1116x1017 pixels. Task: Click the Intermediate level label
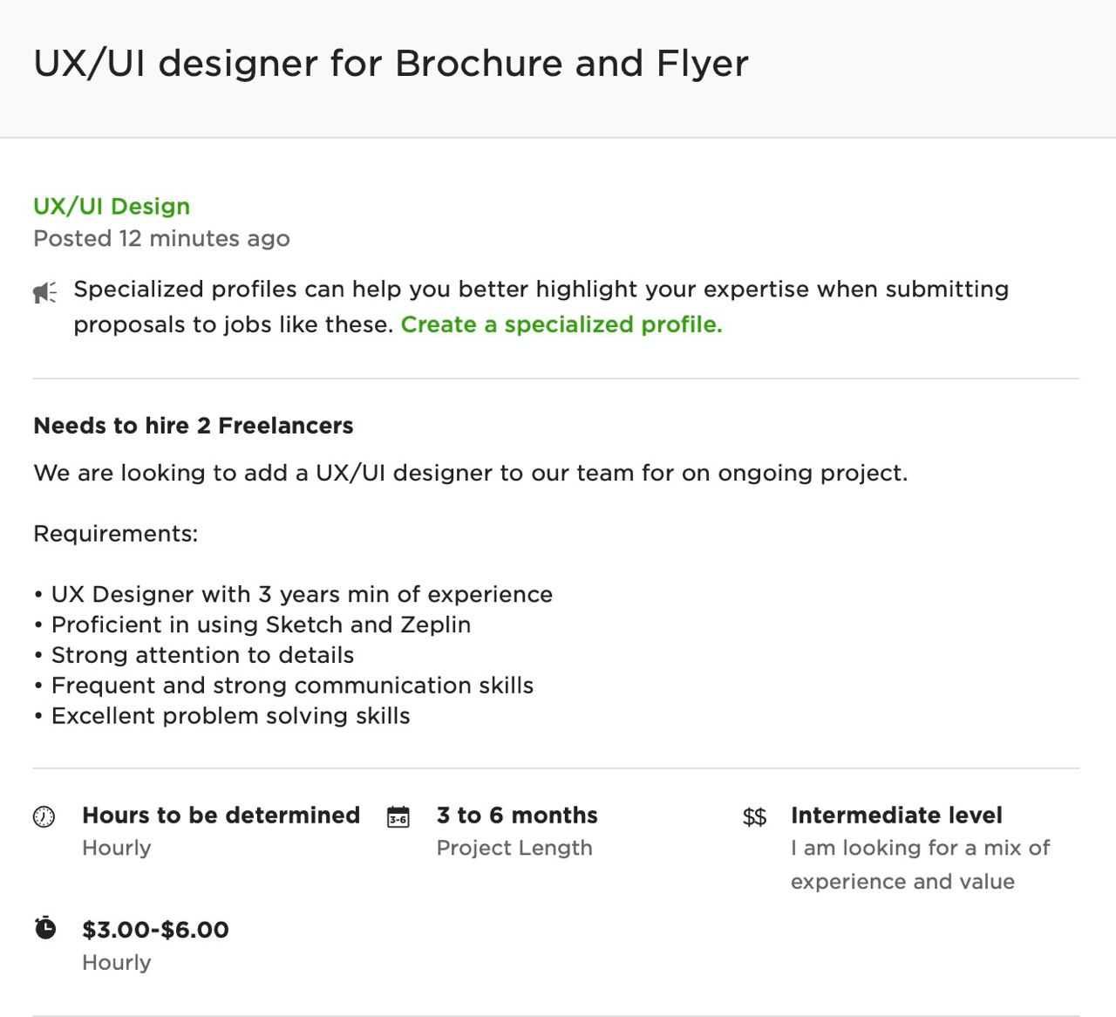896,815
